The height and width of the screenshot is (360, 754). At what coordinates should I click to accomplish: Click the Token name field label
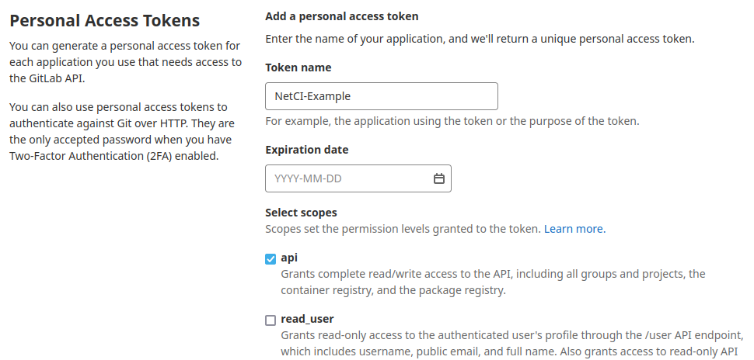[x=298, y=67]
